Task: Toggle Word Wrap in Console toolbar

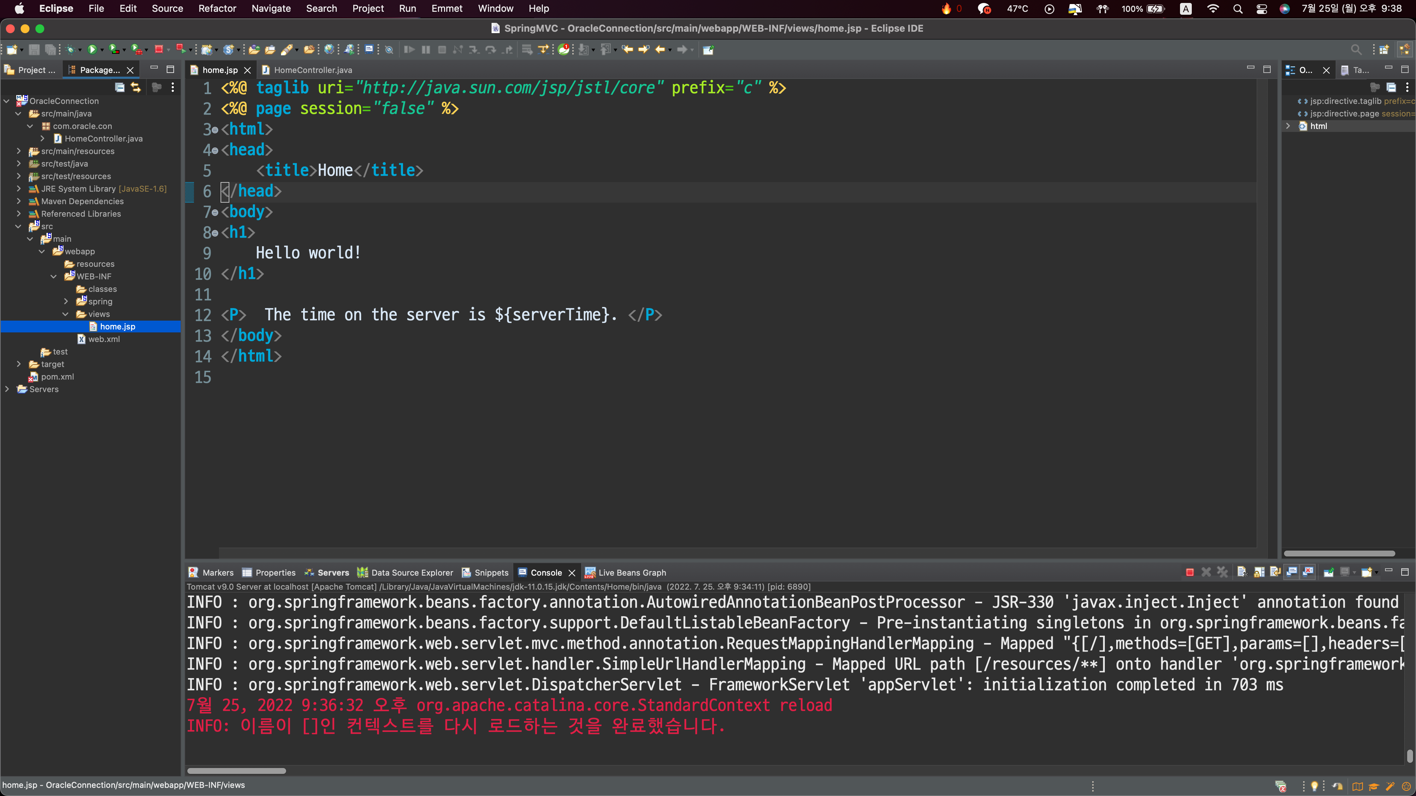Action: point(1275,572)
